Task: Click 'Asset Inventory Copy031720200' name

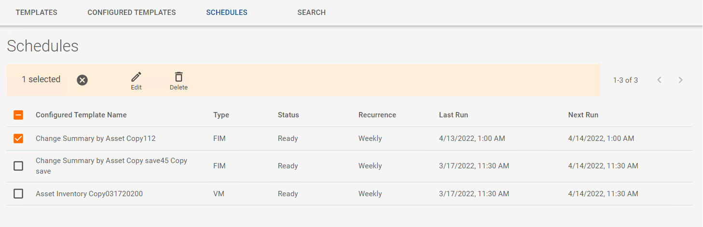Action: click(x=89, y=194)
